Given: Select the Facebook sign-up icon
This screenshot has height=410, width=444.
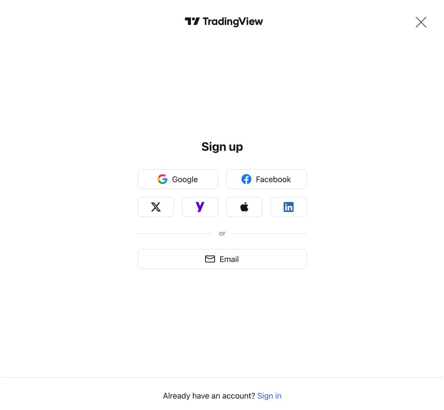Looking at the screenshot, I should click(x=266, y=179).
